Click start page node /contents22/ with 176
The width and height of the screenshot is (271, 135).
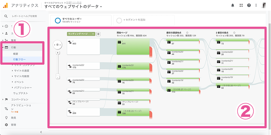tap(133, 66)
